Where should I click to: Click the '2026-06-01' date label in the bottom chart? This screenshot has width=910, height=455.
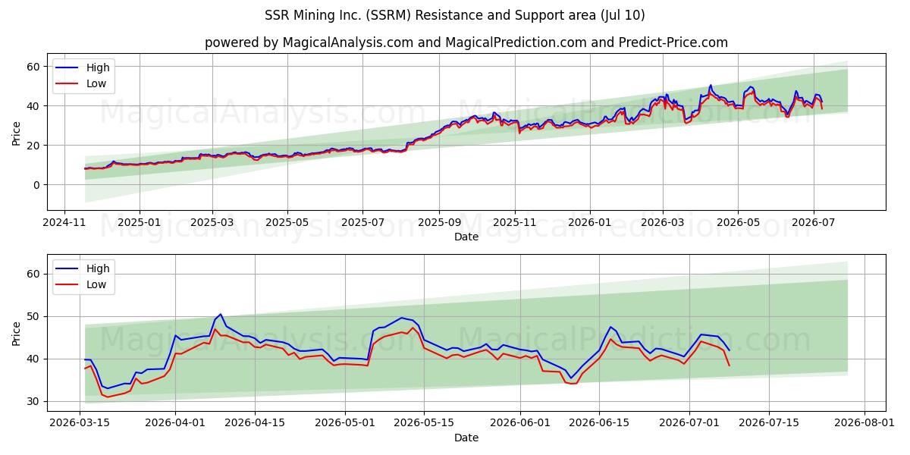(x=521, y=424)
